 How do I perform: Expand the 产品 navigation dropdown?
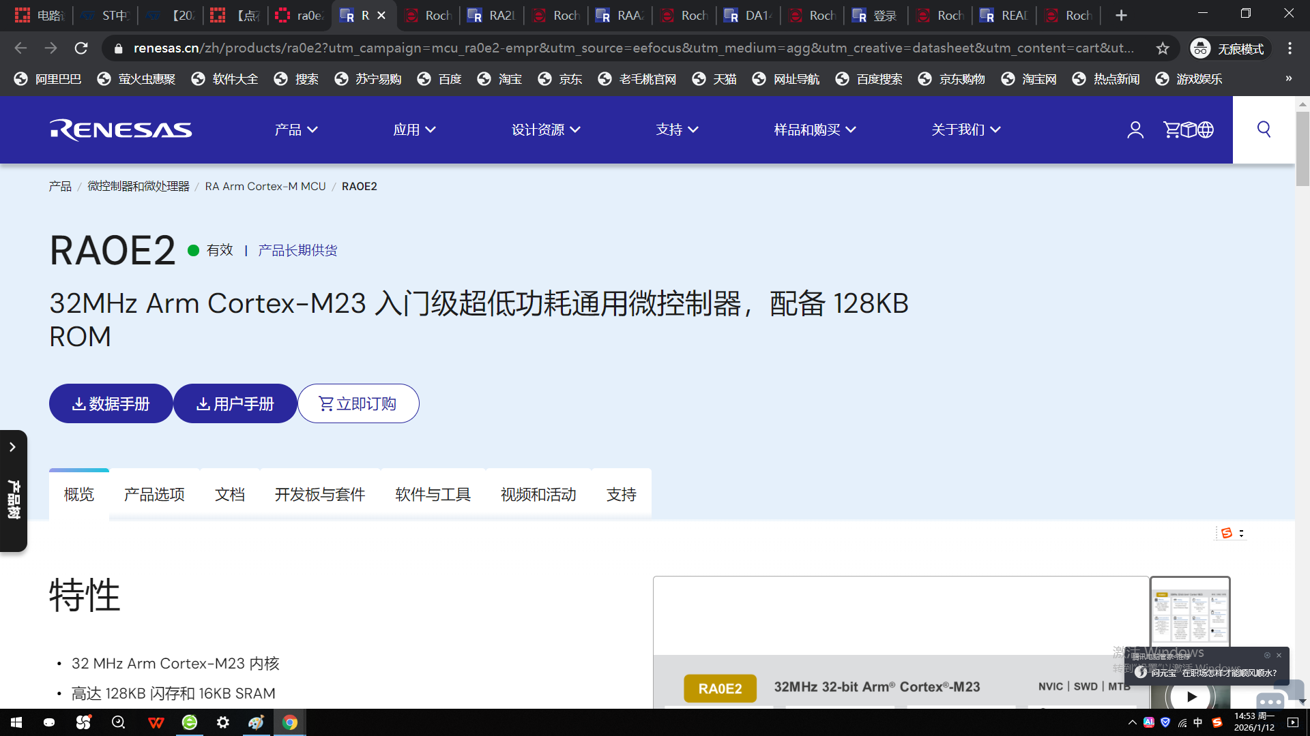[x=296, y=129]
